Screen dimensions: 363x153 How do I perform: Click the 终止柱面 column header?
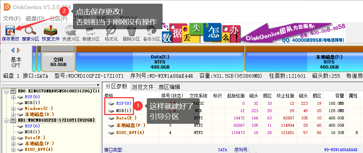click(x=285, y=96)
